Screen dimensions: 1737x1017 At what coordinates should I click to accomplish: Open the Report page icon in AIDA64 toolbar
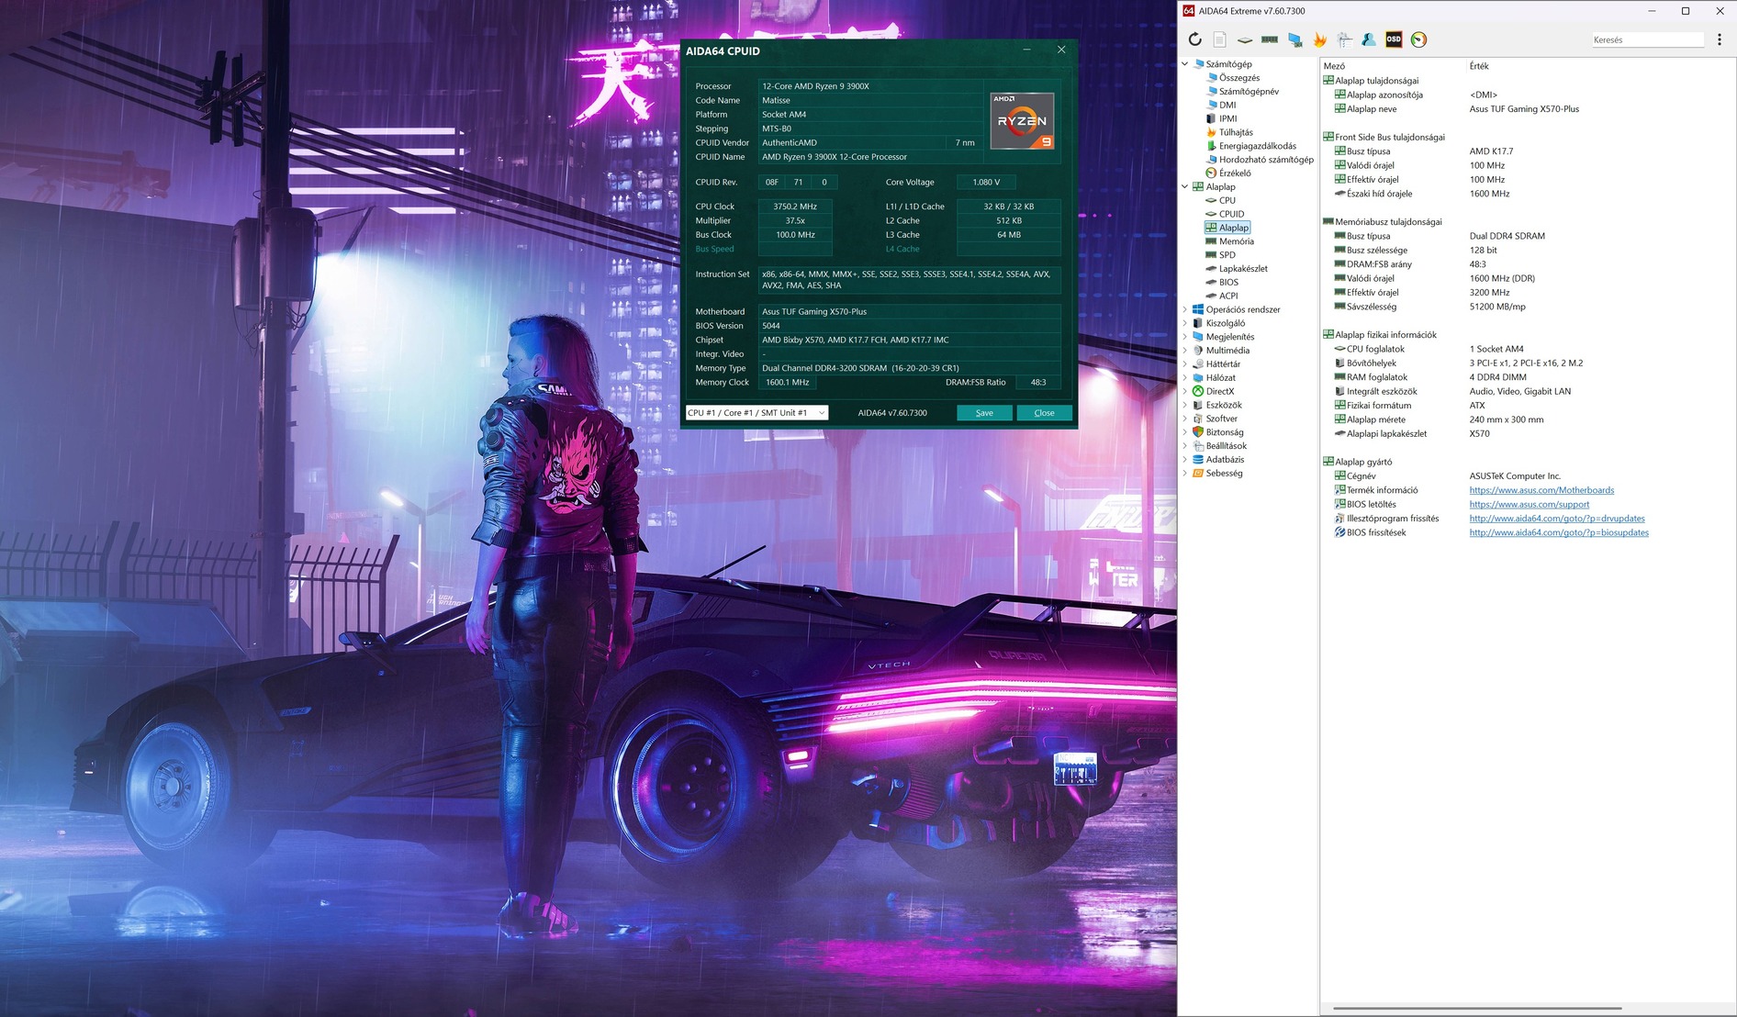1219,39
